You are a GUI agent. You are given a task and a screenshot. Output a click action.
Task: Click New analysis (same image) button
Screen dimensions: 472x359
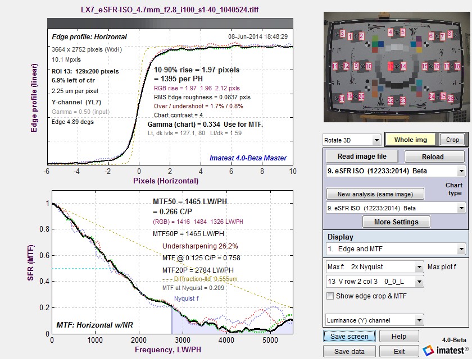tap(375, 194)
